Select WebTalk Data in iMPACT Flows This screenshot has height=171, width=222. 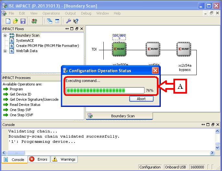click(27, 51)
